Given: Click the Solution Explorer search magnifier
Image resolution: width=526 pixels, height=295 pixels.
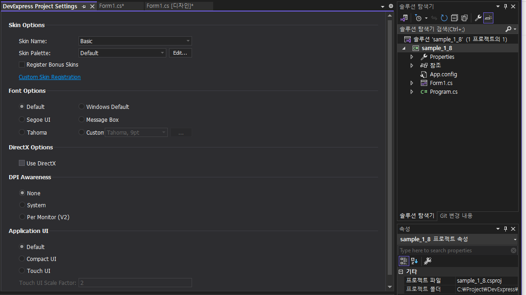Looking at the screenshot, I should coord(509,29).
